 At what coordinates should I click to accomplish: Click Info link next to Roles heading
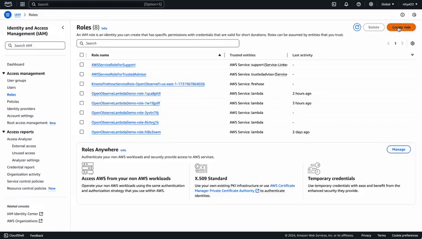pos(104,28)
